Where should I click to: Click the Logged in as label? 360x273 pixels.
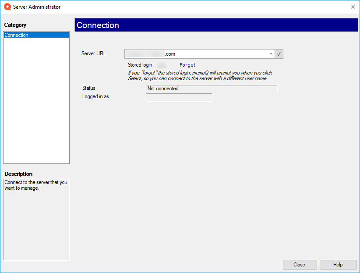(x=95, y=96)
